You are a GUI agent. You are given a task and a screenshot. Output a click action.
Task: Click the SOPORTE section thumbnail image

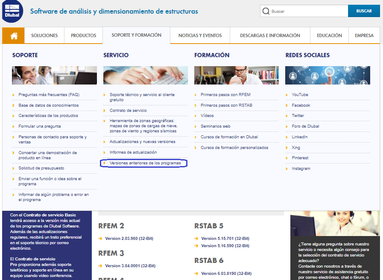pos(54,75)
